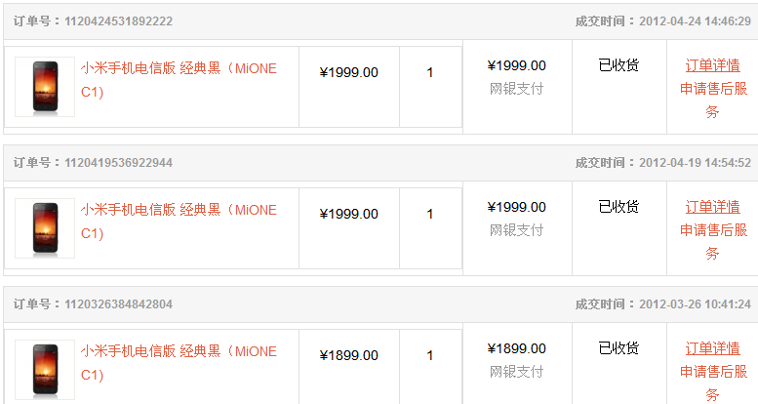Click 已收货 status of third order

618,348
